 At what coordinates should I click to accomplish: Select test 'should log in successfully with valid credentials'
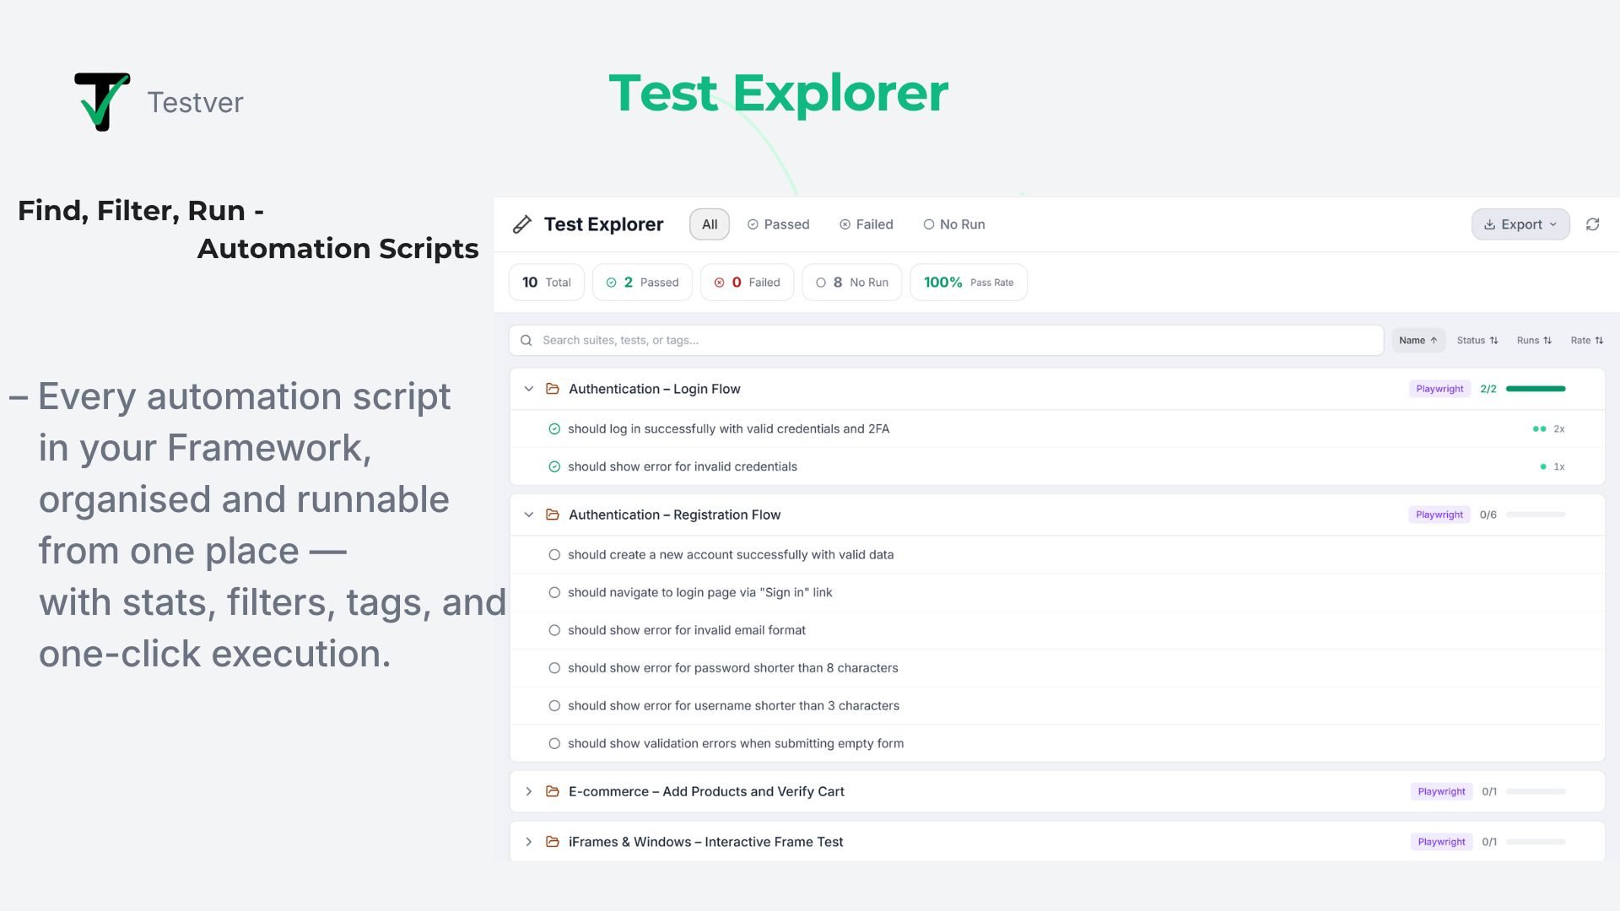click(x=1057, y=429)
